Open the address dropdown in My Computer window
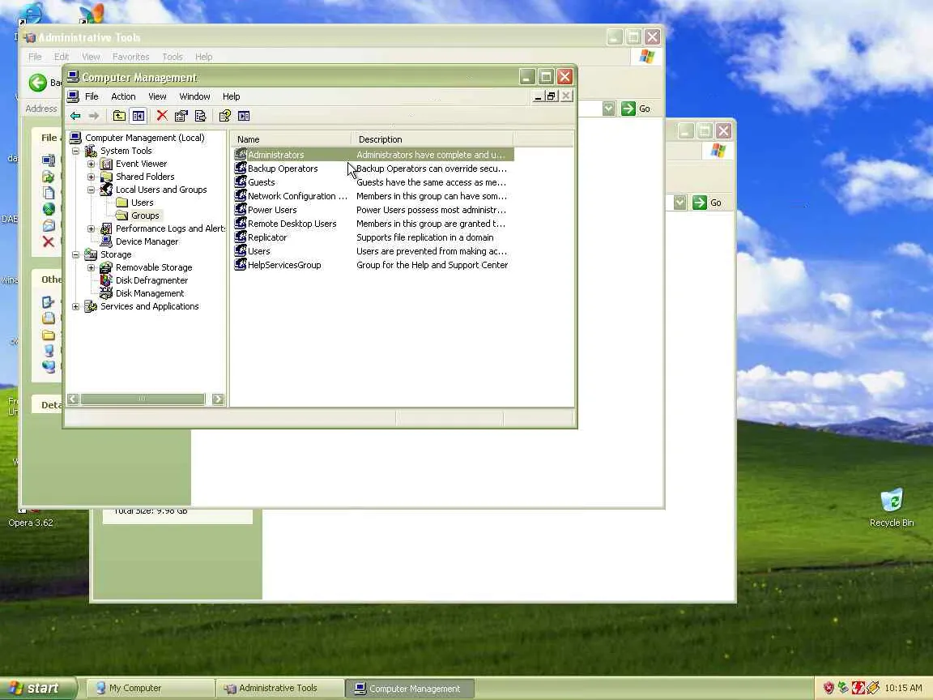Screen dimensions: 933x700 tap(680, 203)
